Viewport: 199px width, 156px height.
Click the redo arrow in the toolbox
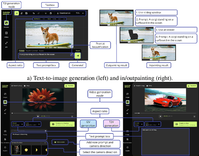pyautogui.click(x=38, y=13)
